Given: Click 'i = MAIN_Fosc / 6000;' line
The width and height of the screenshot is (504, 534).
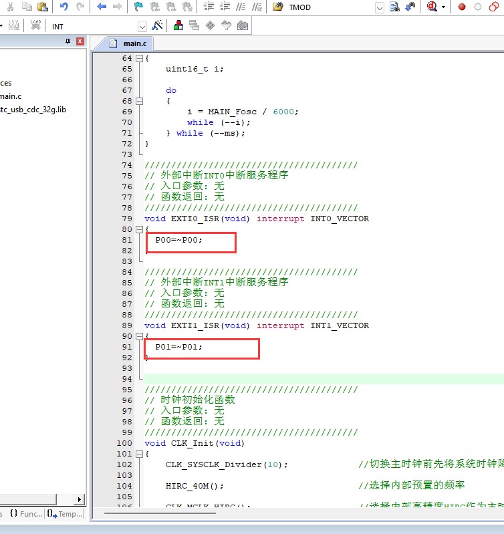Looking at the screenshot, I should point(243,112).
